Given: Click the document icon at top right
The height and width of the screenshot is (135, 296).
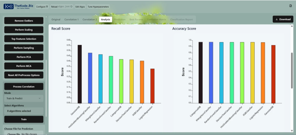Looking at the screenshot, I should click(291, 6).
